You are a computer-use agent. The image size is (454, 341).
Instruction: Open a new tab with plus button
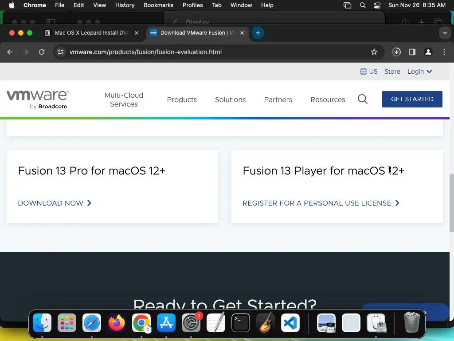[x=258, y=33]
